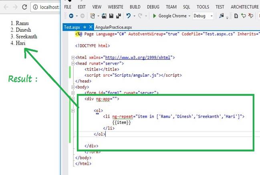
Task: Click the Undo arrow icon
Action: [128, 16]
